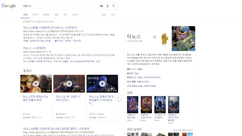The width and height of the screenshot is (242, 136).
Task: Open birthplace Titan link
Action: (136, 74)
